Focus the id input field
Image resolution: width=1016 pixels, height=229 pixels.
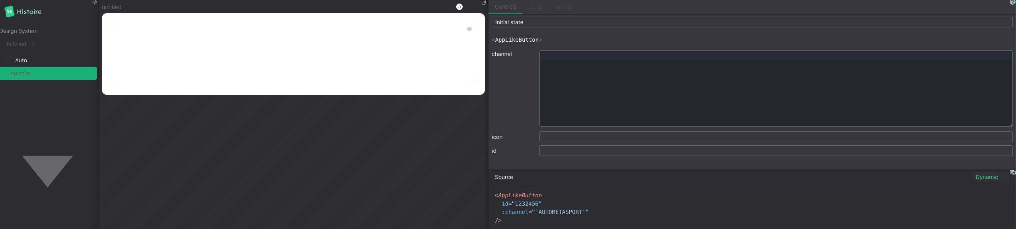[x=776, y=151]
